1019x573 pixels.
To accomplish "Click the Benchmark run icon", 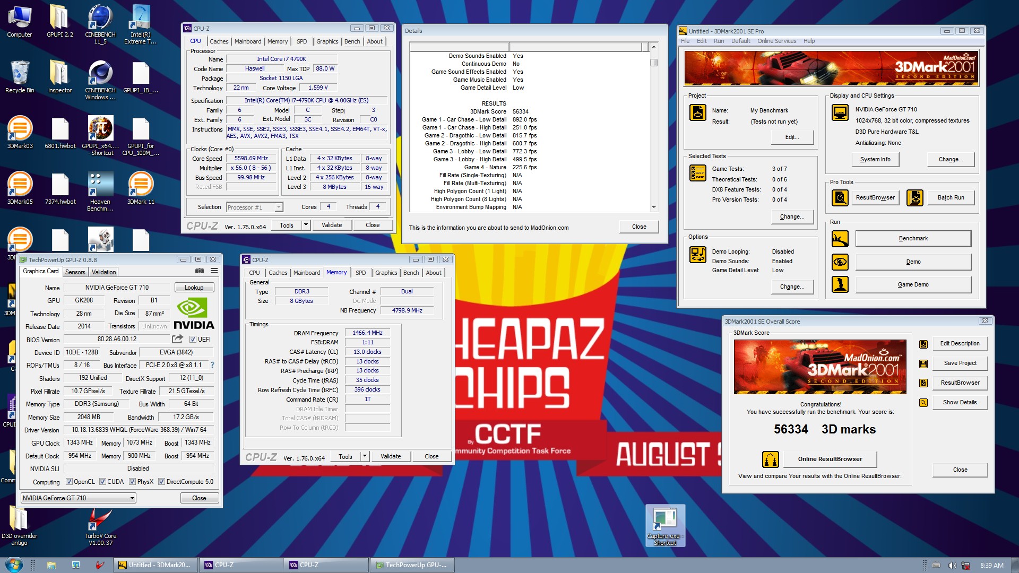I will coord(840,239).
